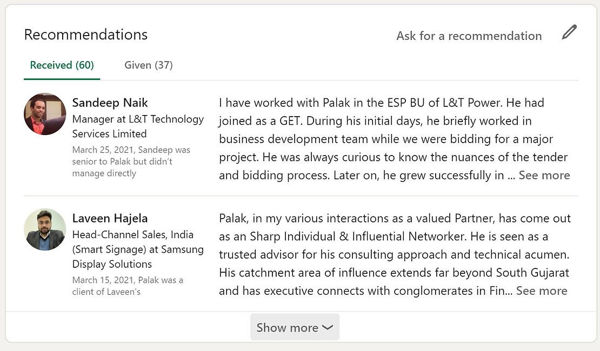Click the Manager at L&T Technology Services headline

click(138, 119)
